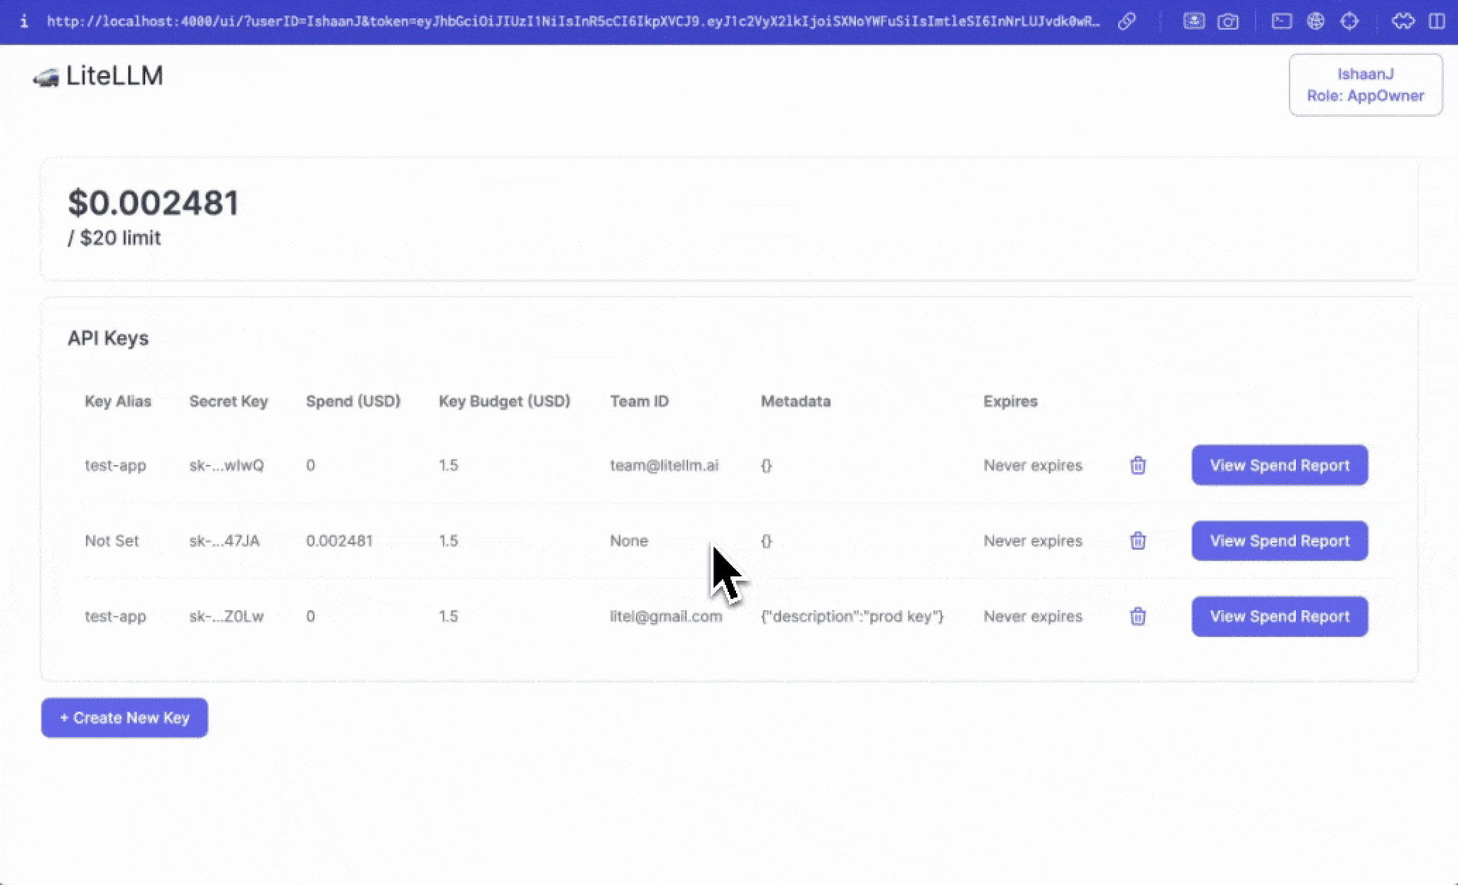This screenshot has width=1458, height=885.
Task: View Spend Report for sk-...47JA key
Action: 1279,540
